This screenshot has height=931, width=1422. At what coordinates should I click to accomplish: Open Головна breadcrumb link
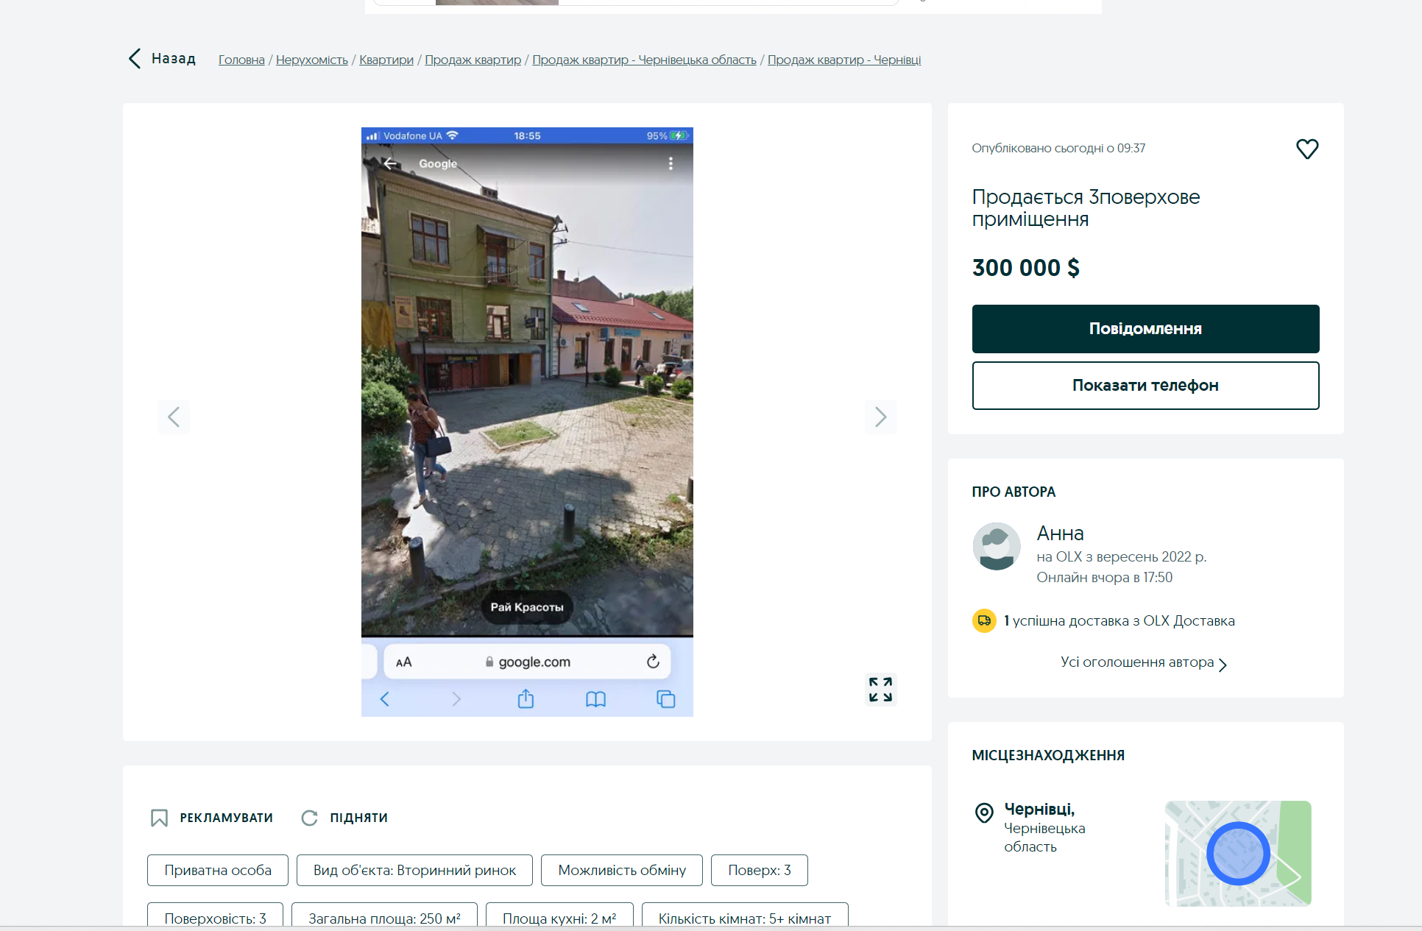coord(241,60)
